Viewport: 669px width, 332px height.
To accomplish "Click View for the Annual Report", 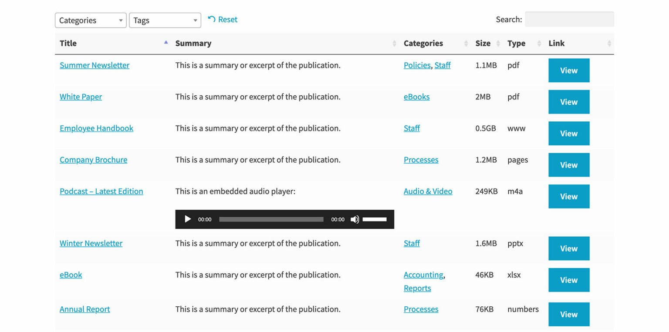I will (568, 314).
